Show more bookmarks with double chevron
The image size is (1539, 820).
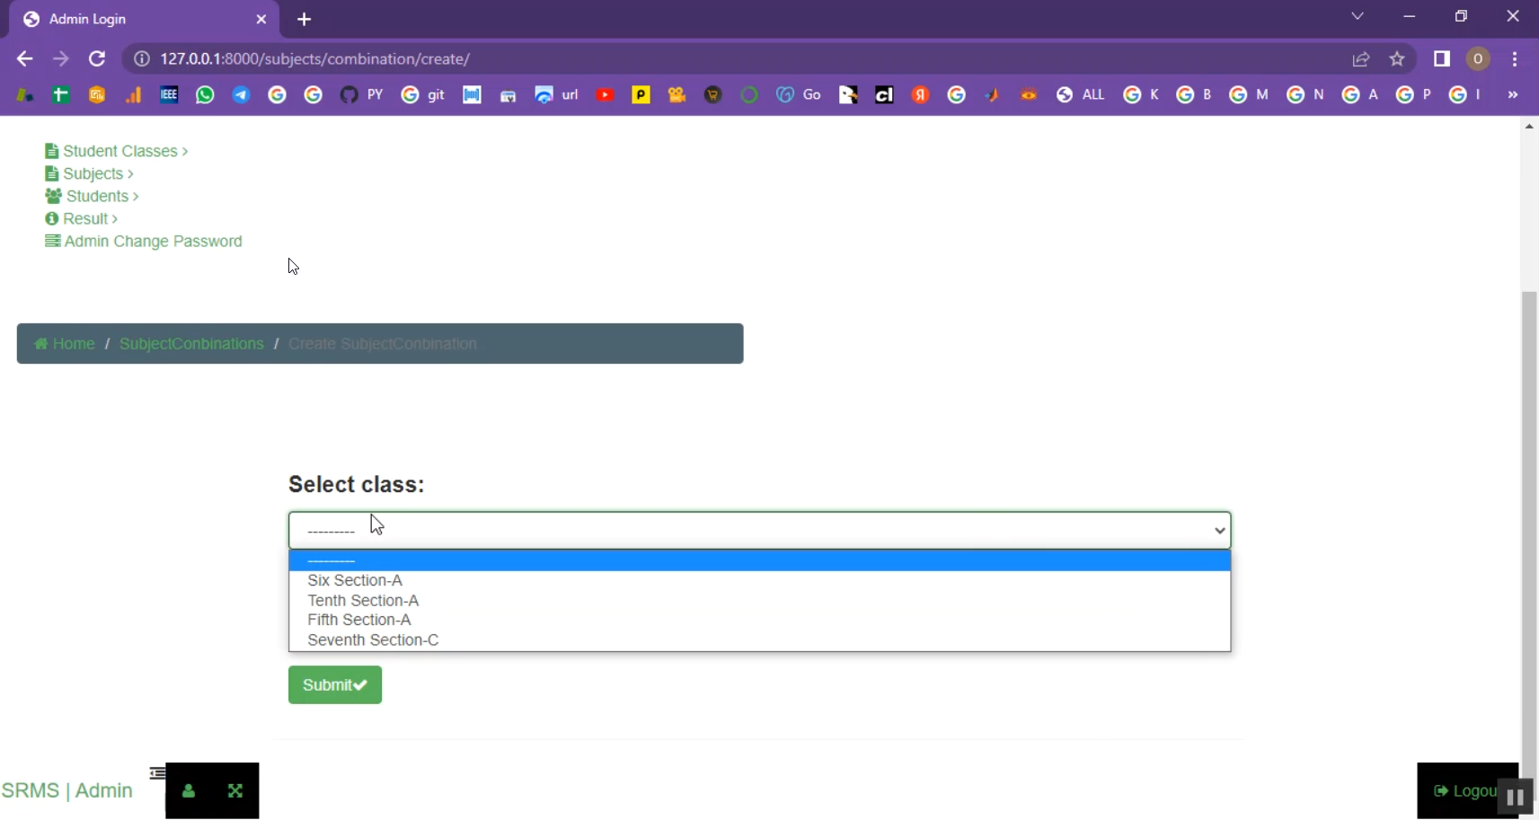point(1513,94)
